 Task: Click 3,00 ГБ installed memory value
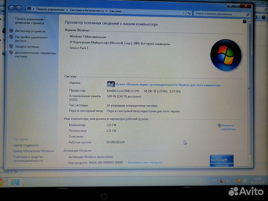pyautogui.click(x=124, y=96)
